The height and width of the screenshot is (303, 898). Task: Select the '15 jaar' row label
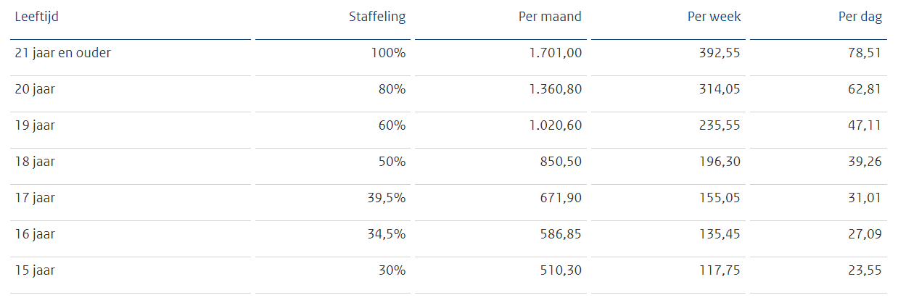tap(35, 270)
